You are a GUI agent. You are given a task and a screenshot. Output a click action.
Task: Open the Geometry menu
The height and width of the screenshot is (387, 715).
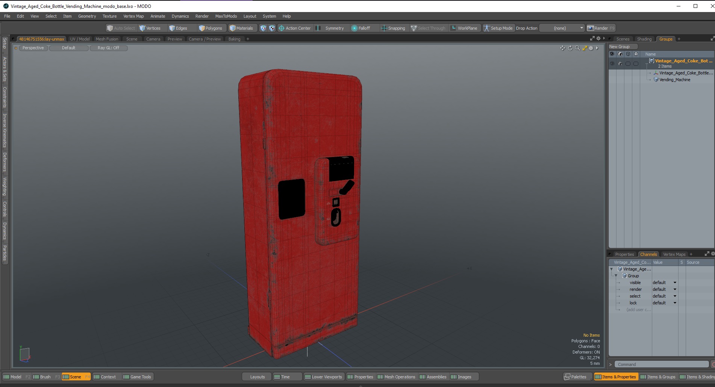[x=87, y=16]
